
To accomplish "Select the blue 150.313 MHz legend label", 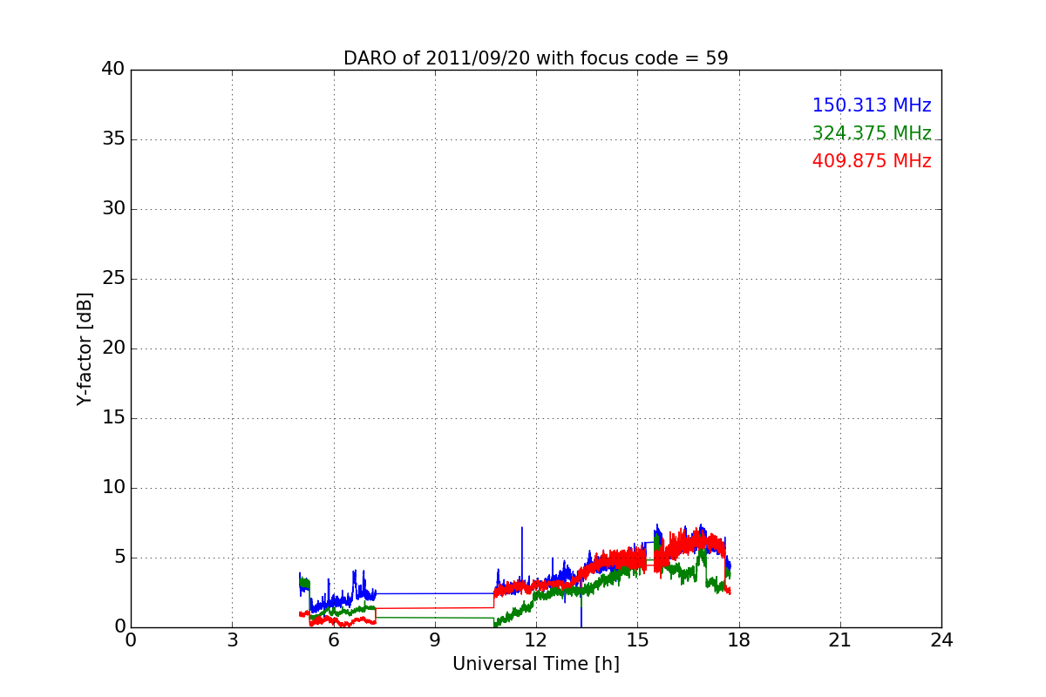I will [x=872, y=105].
